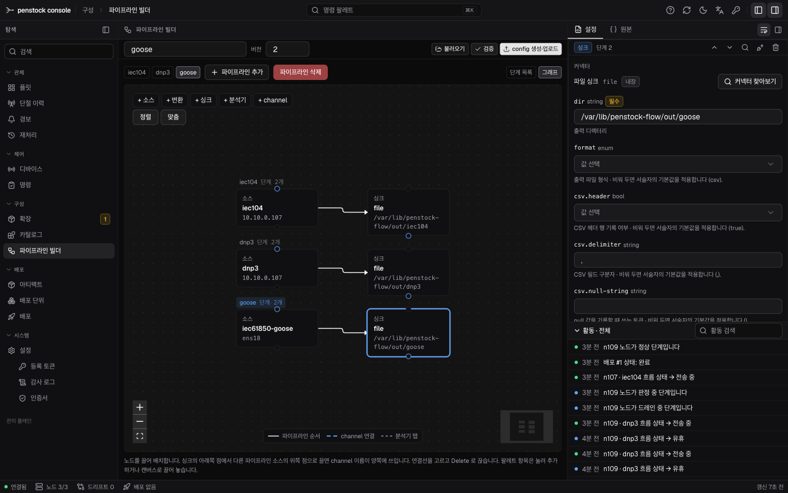This screenshot has width=788, height=493.
Task: Add a new pipeline with 파이프라인 추가
Action: coord(237,72)
